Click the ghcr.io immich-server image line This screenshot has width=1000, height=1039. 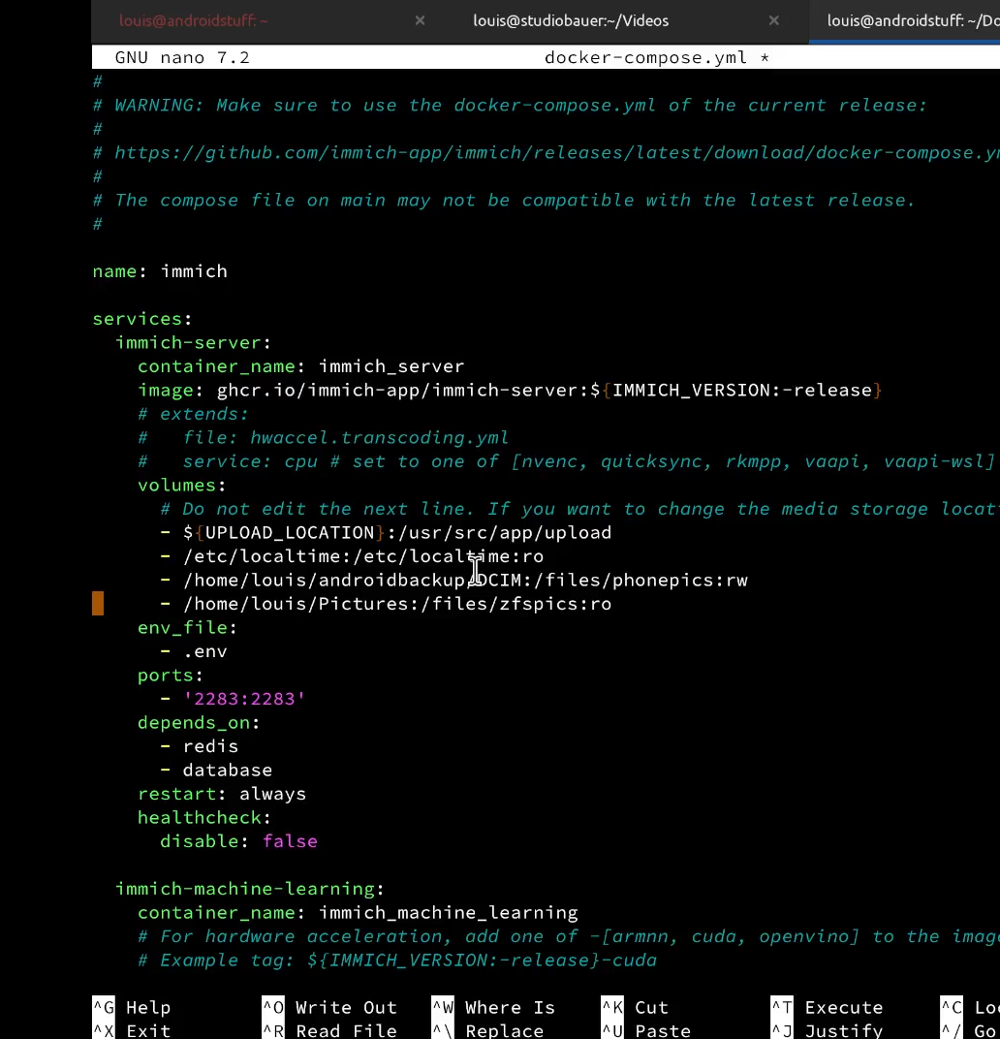pyautogui.click(x=510, y=391)
